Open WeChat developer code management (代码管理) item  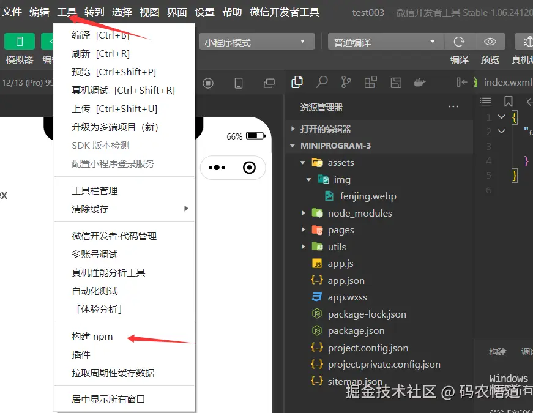click(x=124, y=236)
